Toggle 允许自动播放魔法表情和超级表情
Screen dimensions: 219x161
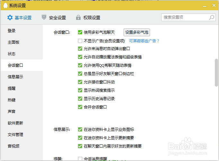[x=80, y=57]
